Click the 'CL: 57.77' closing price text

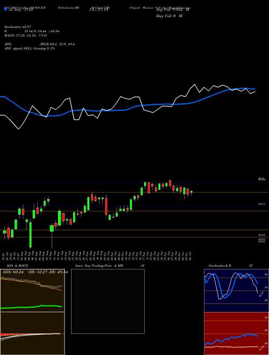[x=99, y=9]
